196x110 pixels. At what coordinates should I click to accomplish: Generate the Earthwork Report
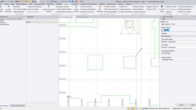point(184,9)
